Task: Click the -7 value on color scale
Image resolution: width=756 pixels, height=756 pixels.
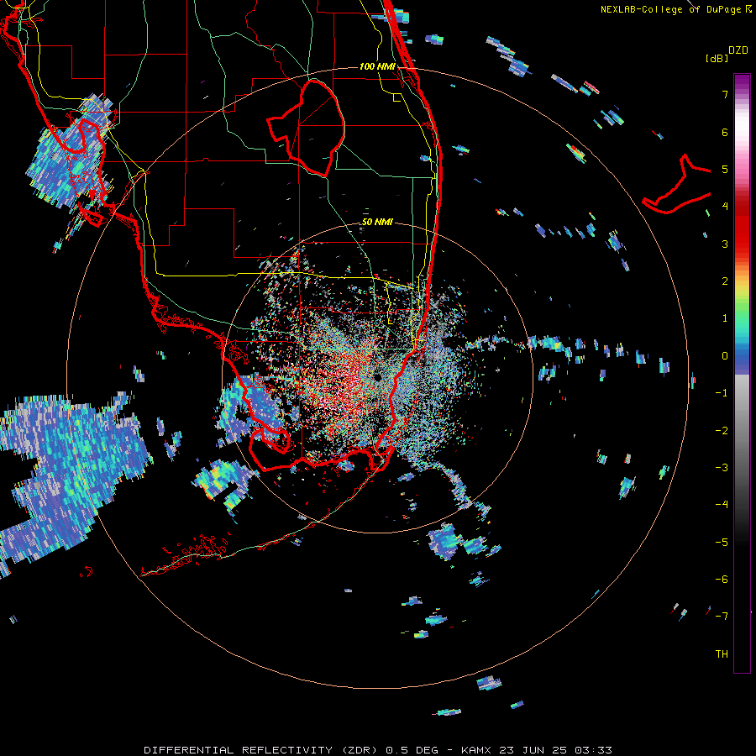Action: [x=722, y=617]
